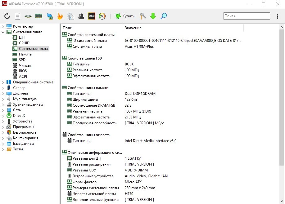
Task: Expand the Операционная система node
Action: click(x=3, y=82)
